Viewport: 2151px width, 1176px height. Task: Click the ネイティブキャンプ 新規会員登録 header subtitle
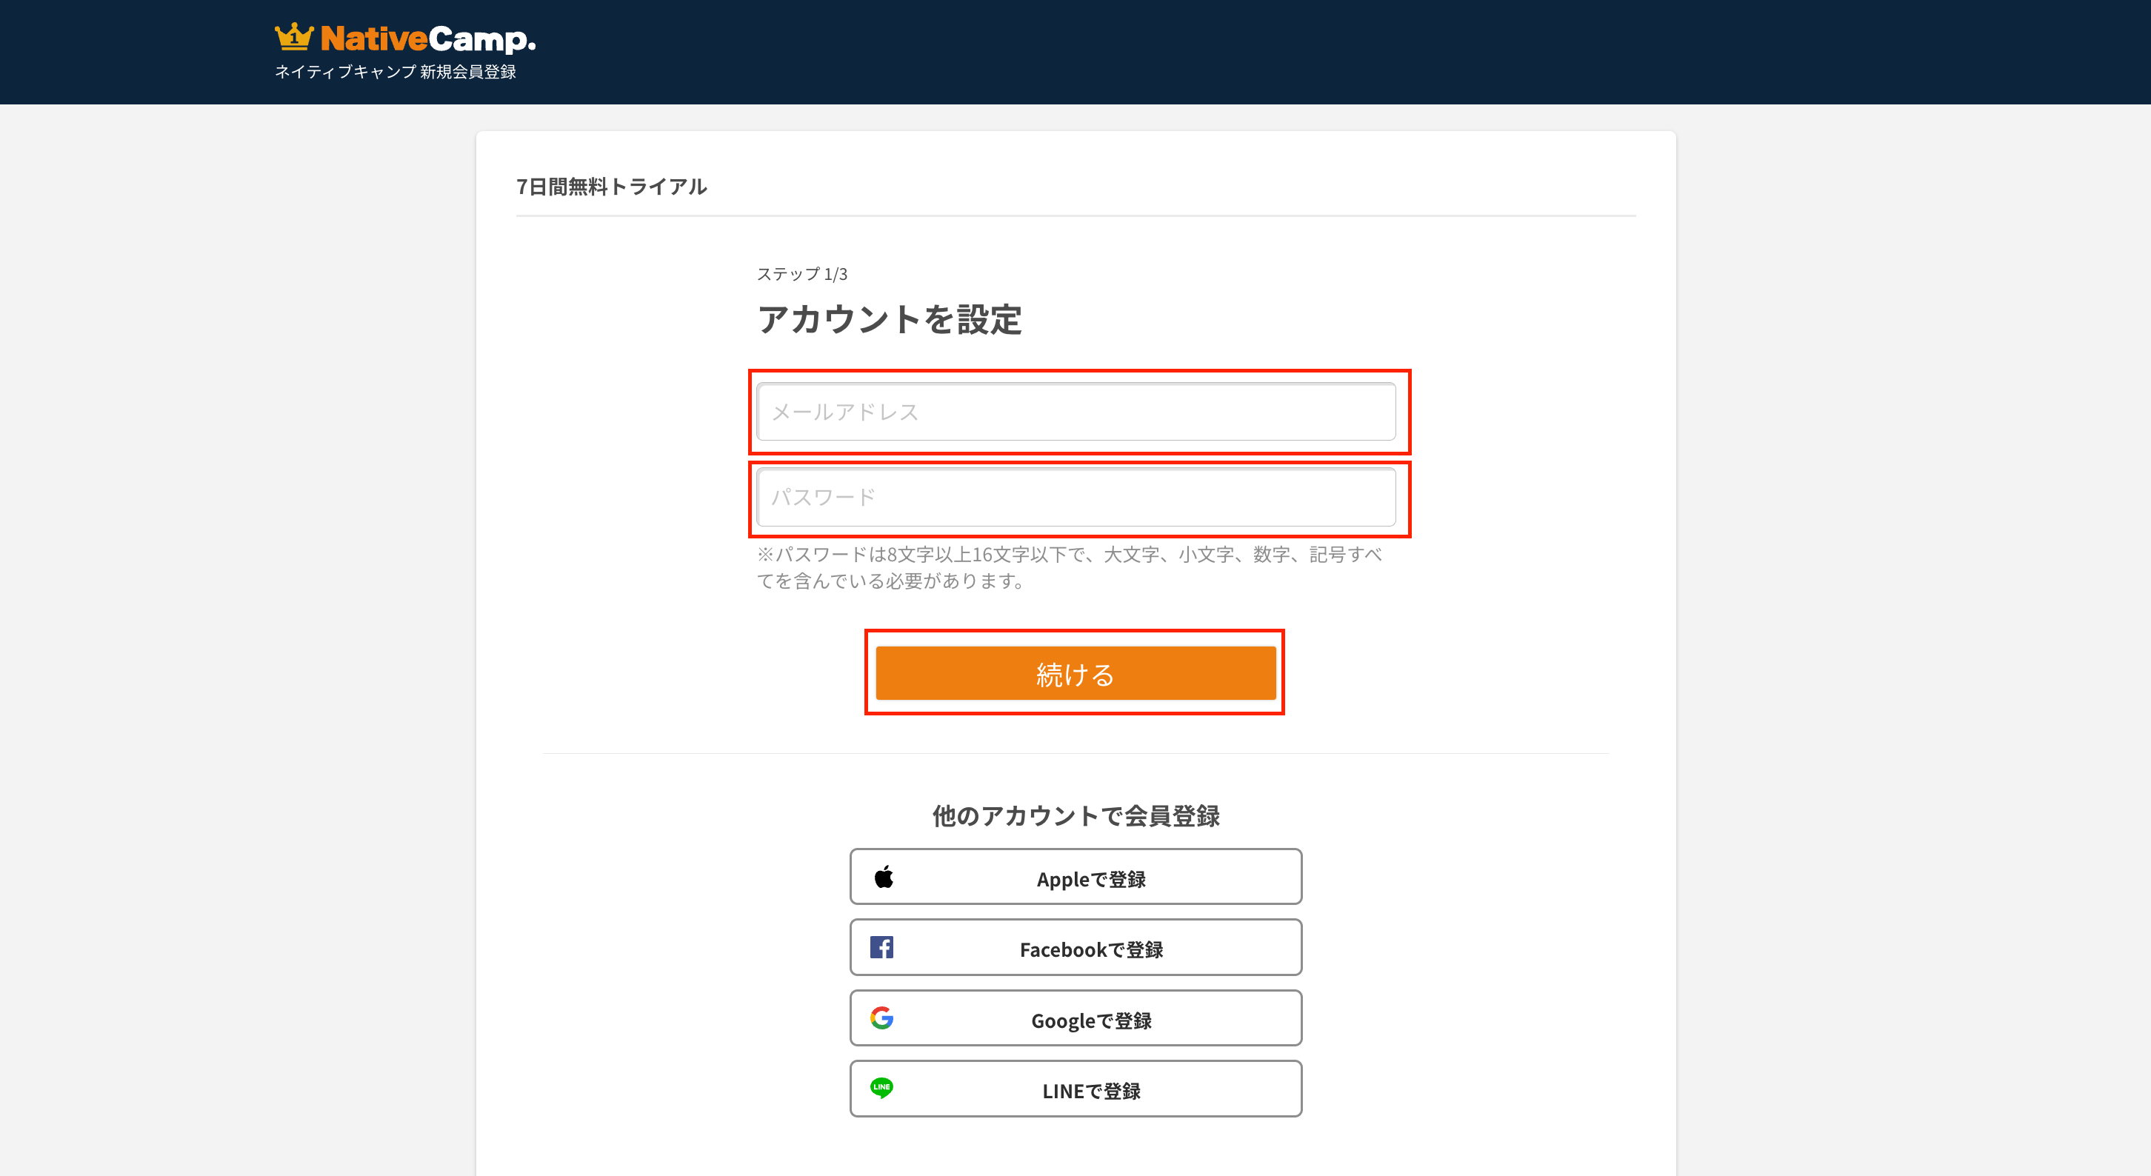395,72
